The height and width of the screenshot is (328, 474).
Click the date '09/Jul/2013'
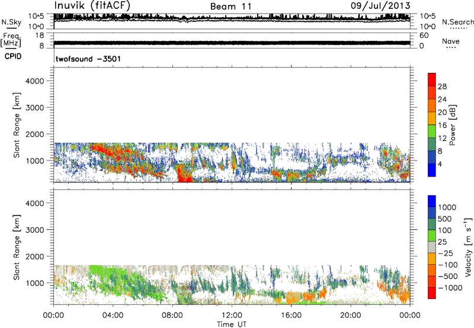click(x=380, y=6)
